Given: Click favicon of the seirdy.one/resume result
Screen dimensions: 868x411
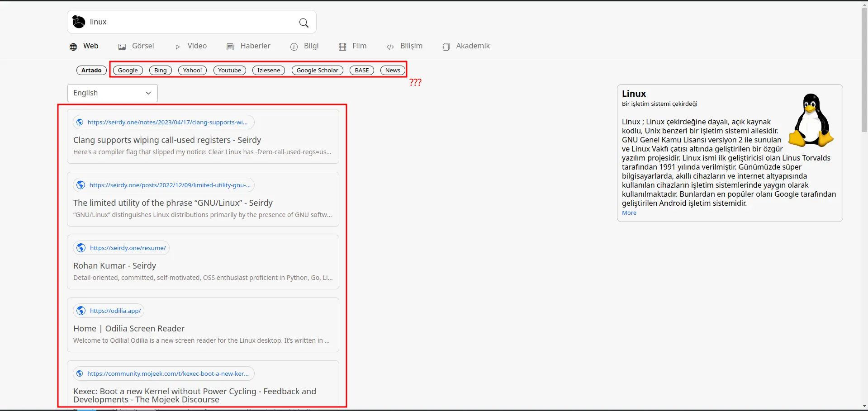Looking at the screenshot, I should 81,248.
